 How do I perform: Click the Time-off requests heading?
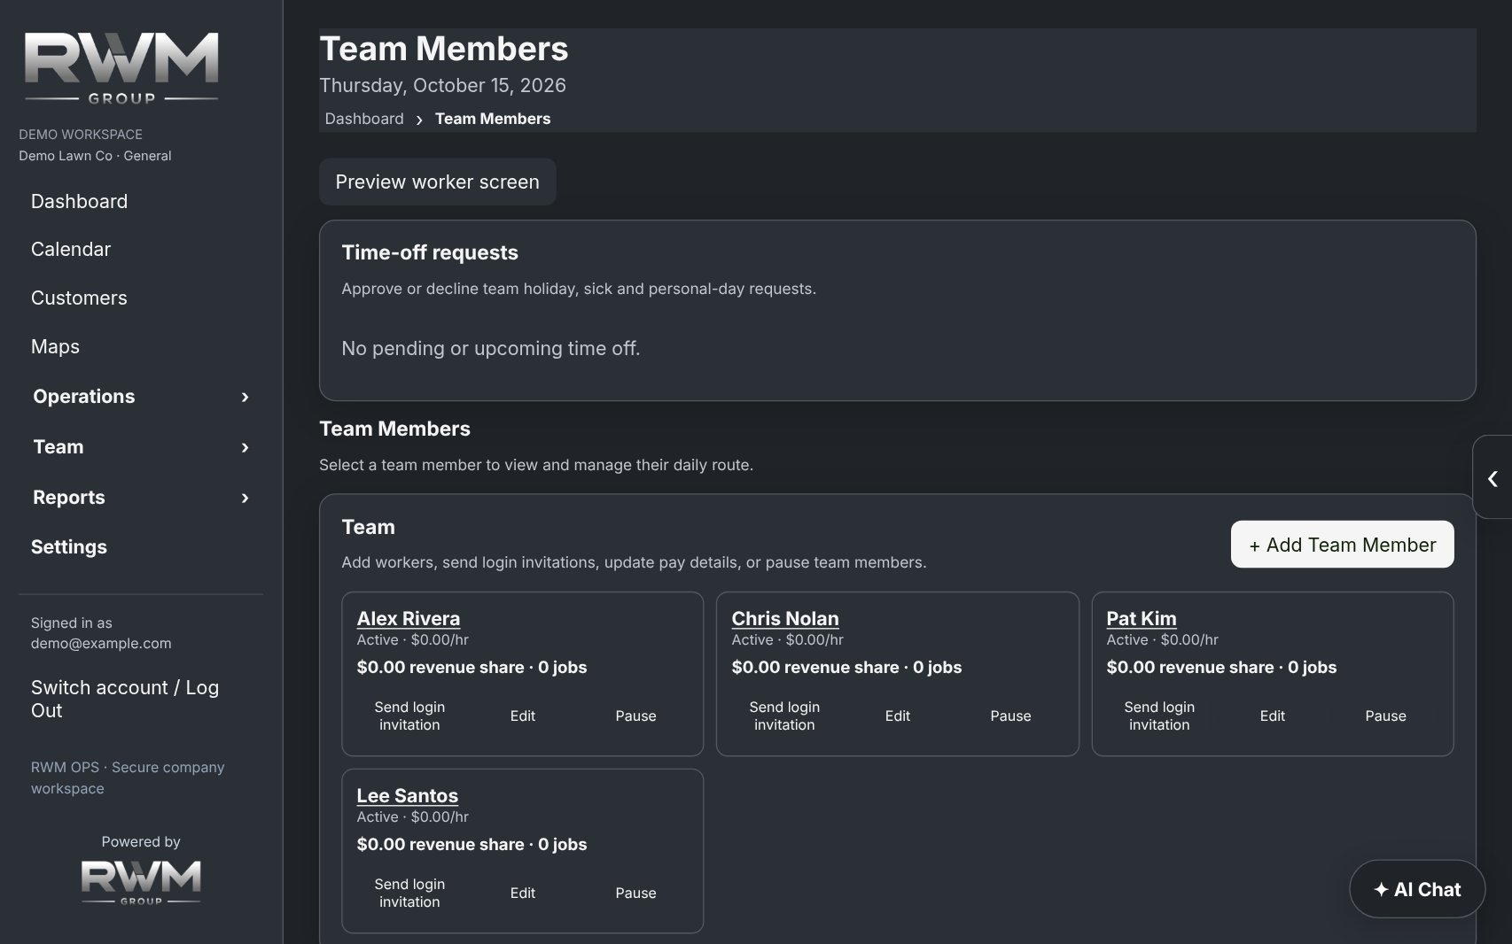pyautogui.click(x=430, y=252)
